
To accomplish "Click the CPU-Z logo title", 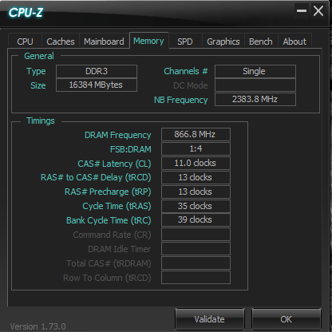I will point(26,12).
